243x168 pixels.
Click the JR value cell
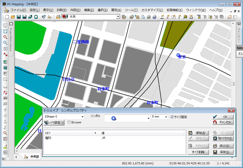(103, 138)
